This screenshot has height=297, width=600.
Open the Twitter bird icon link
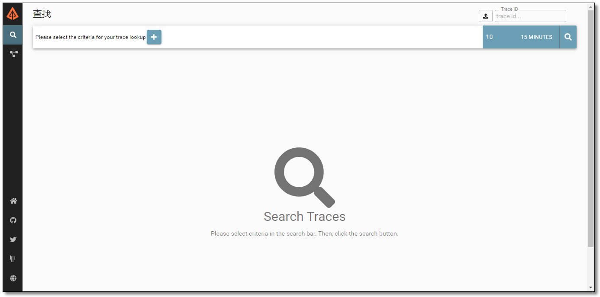pos(13,240)
